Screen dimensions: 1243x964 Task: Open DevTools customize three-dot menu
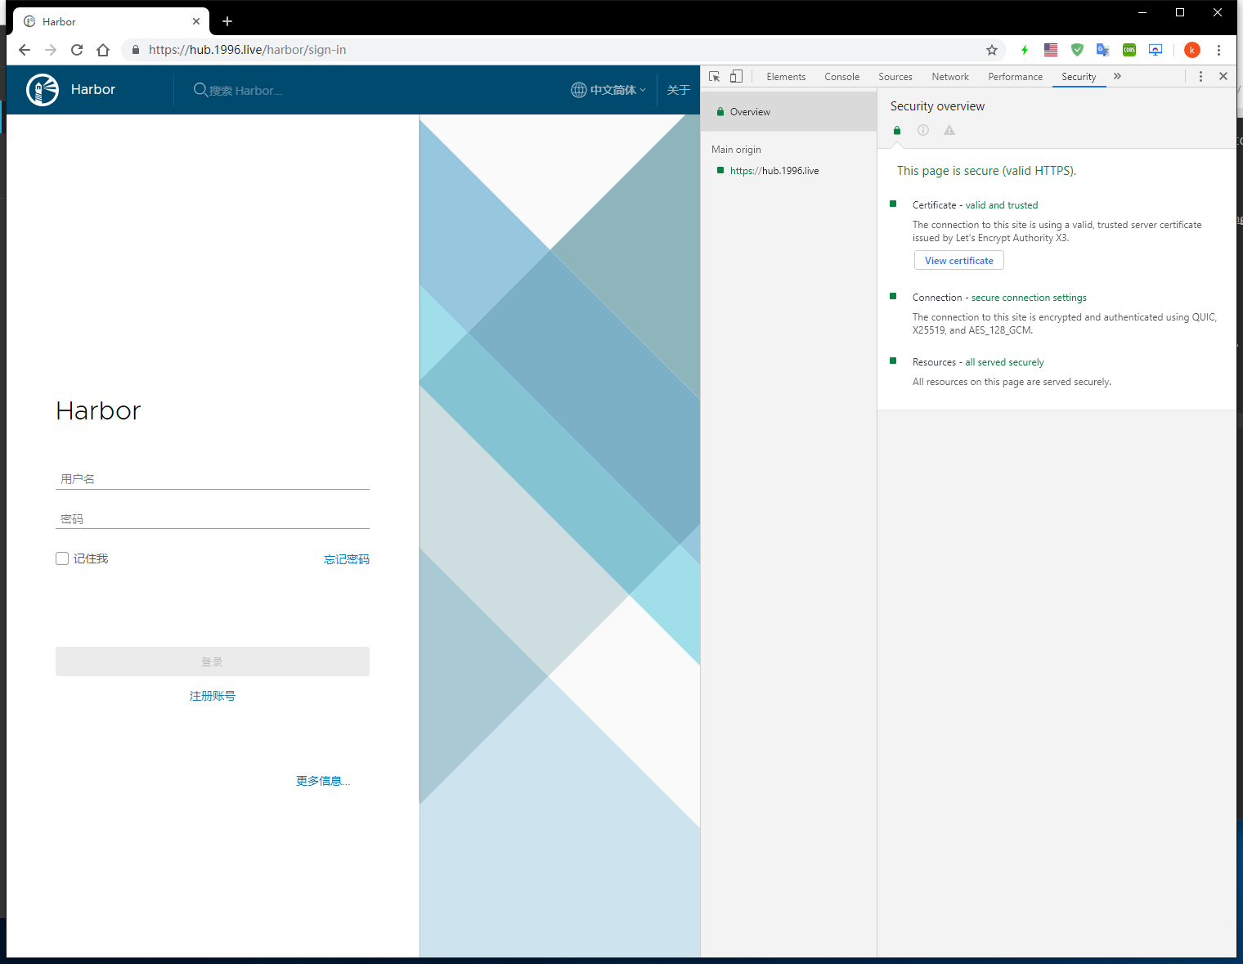coord(1200,76)
